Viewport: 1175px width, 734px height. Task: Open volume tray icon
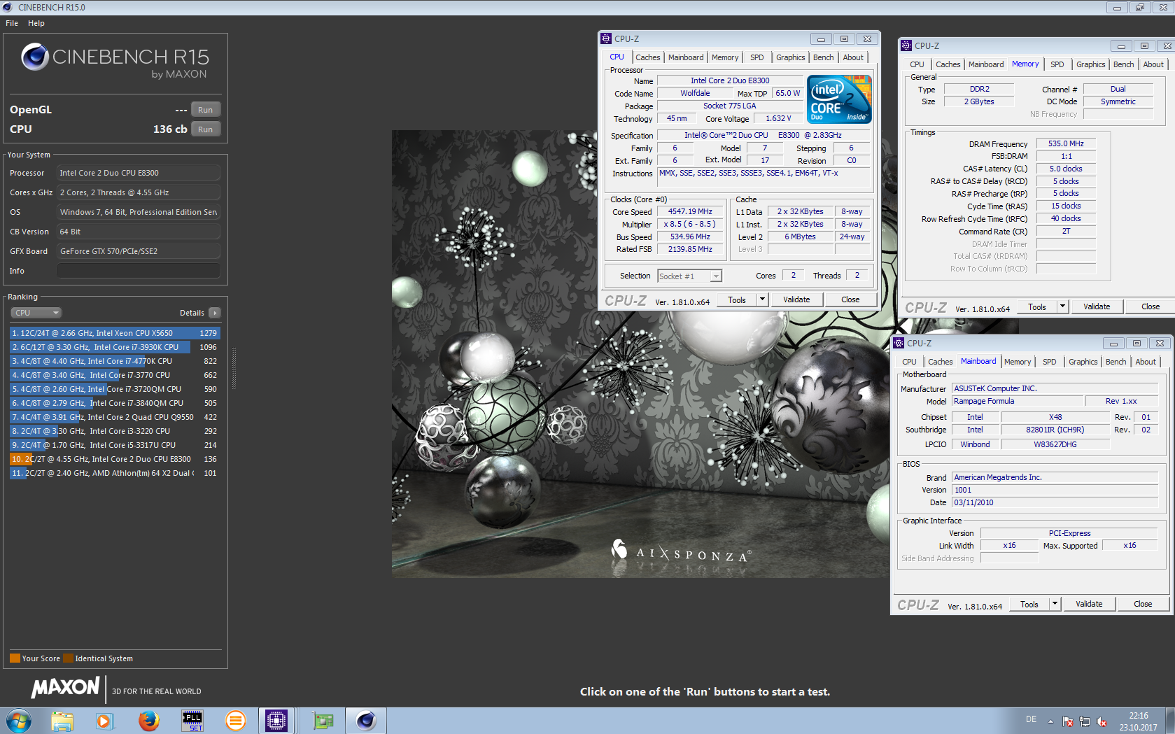1102,721
